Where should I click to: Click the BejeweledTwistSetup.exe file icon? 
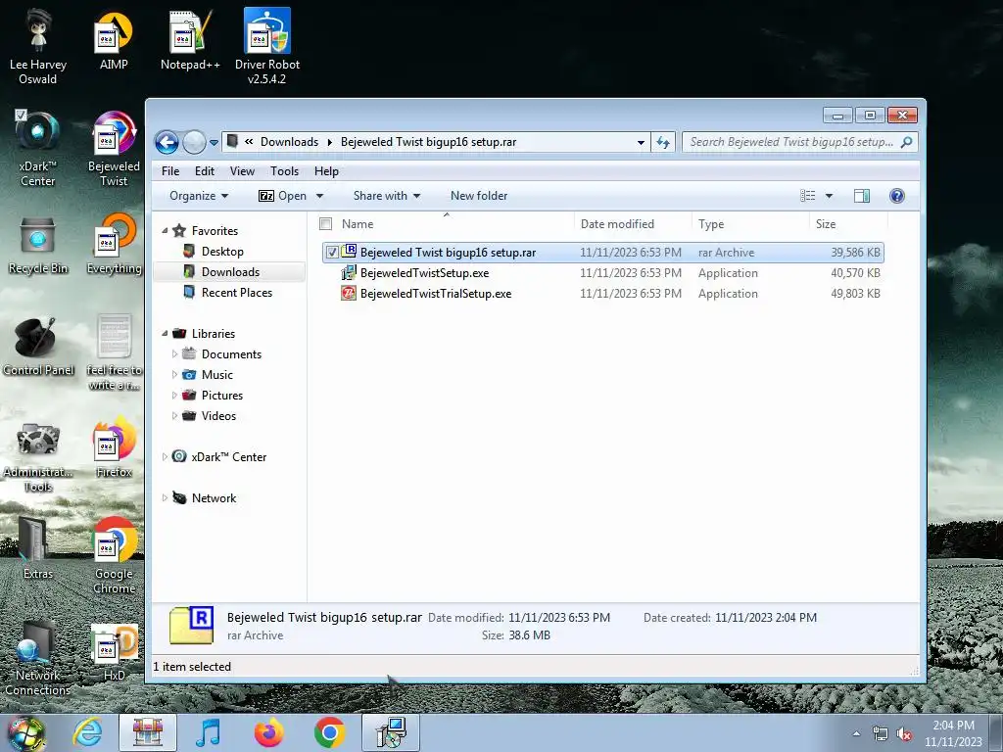click(348, 273)
